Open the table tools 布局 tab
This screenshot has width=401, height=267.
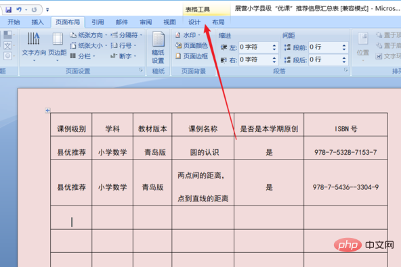218,22
